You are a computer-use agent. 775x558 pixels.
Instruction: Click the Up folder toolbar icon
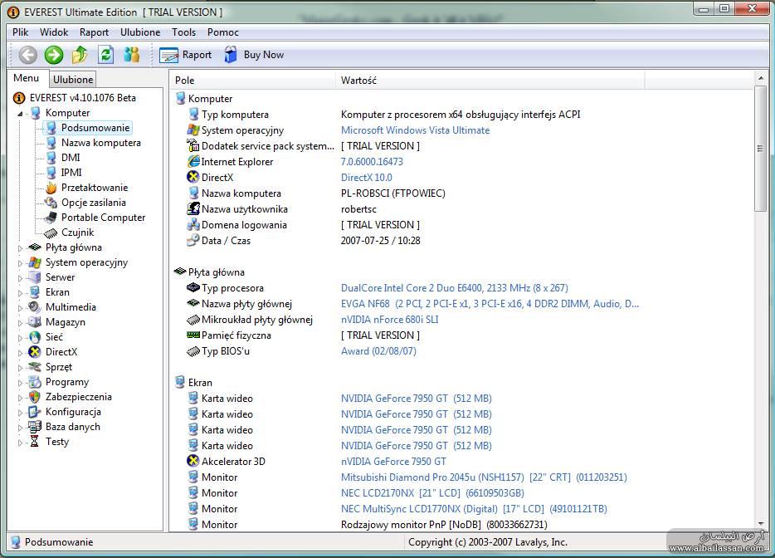(x=80, y=55)
